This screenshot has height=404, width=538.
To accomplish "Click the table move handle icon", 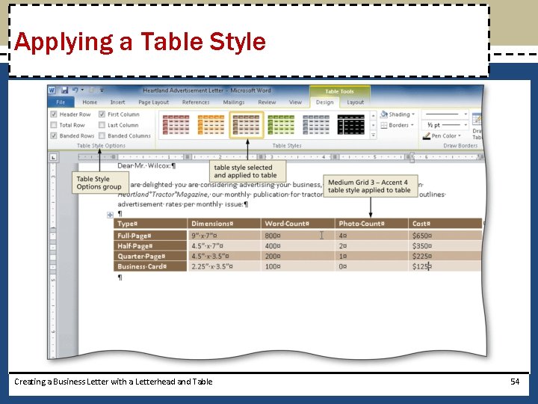I will tap(110, 215).
